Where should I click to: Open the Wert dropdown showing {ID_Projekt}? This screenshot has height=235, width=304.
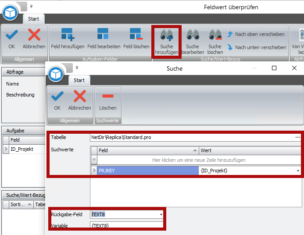click(x=298, y=171)
